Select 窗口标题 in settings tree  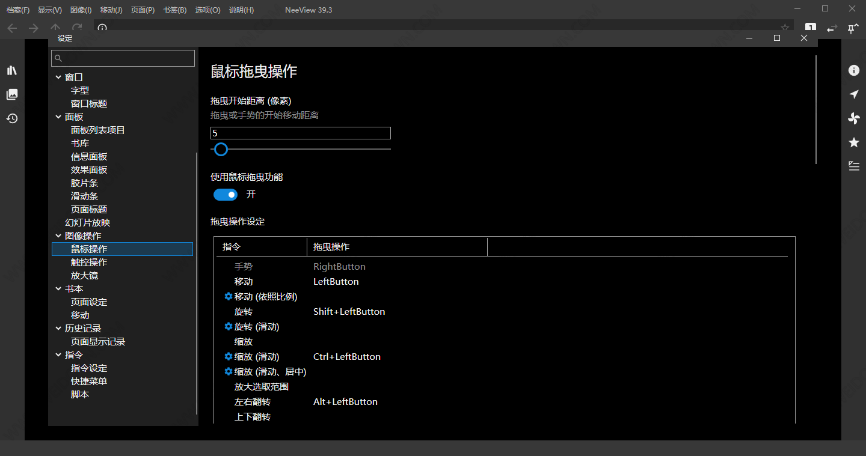coord(89,103)
